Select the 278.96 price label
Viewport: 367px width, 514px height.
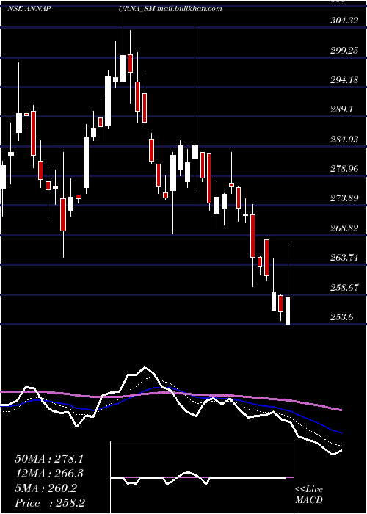pos(344,169)
